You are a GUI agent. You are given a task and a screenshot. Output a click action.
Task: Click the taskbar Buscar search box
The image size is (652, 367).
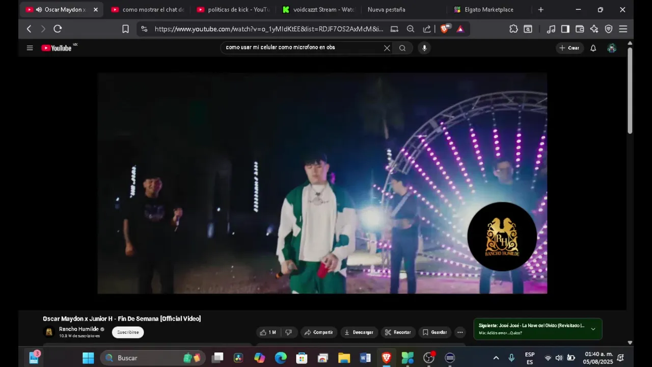coord(153,358)
